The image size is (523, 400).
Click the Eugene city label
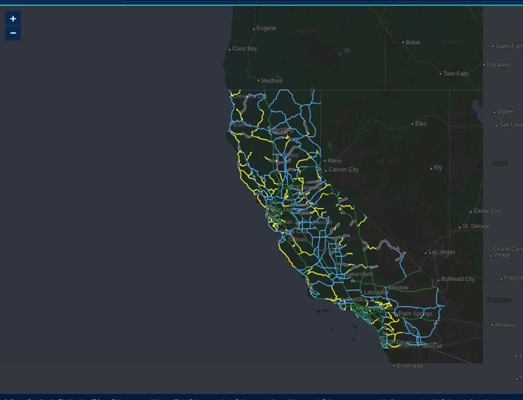(266, 28)
